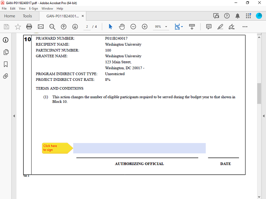Zoom in with plus button
Image resolution: width=266 pixels, height=199 pixels.
(145, 27)
